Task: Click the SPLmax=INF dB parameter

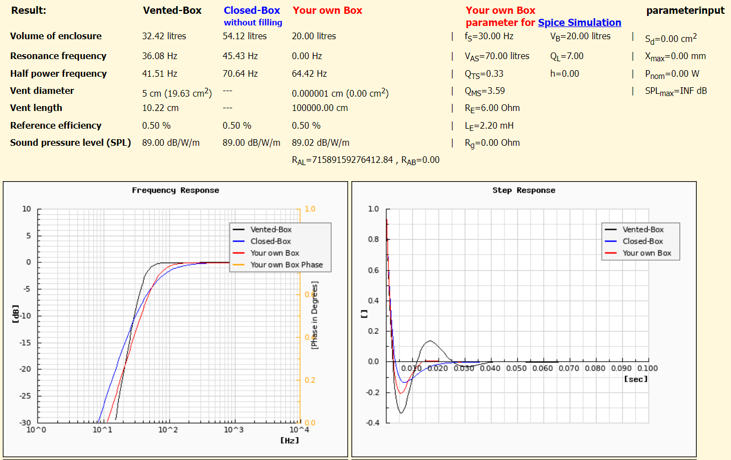Action: click(676, 91)
